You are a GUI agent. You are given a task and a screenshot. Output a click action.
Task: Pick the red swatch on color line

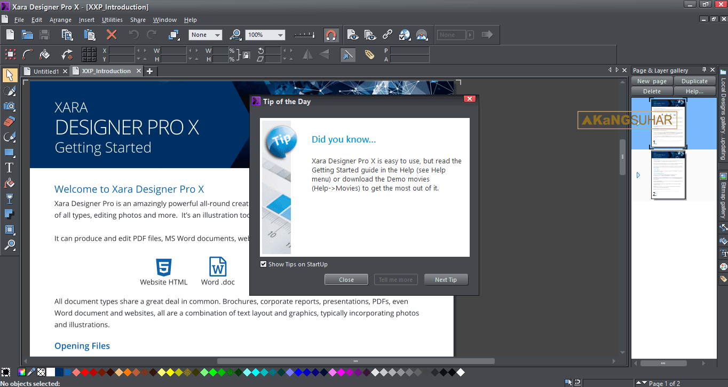pos(85,372)
